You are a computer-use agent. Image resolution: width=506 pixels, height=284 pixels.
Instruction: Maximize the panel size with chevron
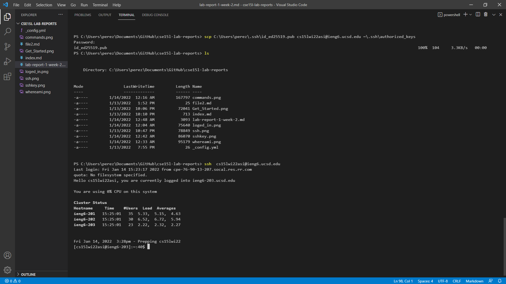[494, 15]
